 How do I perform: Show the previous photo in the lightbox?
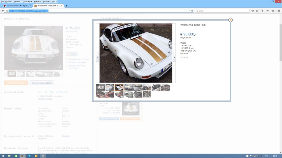(97, 57)
